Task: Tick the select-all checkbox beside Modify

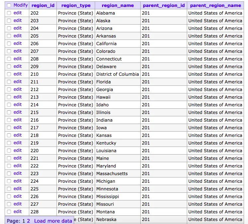Action: [x=9, y=5]
